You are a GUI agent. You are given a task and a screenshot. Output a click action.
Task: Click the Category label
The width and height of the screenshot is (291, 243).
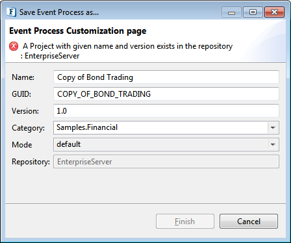tap(28, 128)
